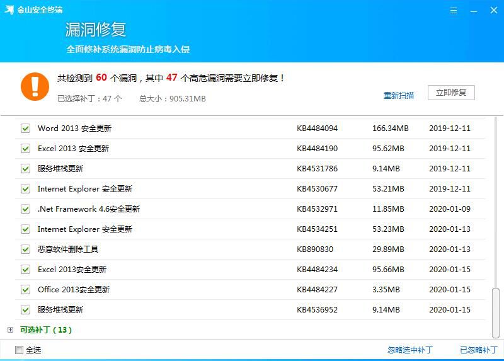Image resolution: width=504 pixels, height=361 pixels.
Task: Uncheck 服务堆栈更新 KB4536952 checkbox
Action: (25, 309)
